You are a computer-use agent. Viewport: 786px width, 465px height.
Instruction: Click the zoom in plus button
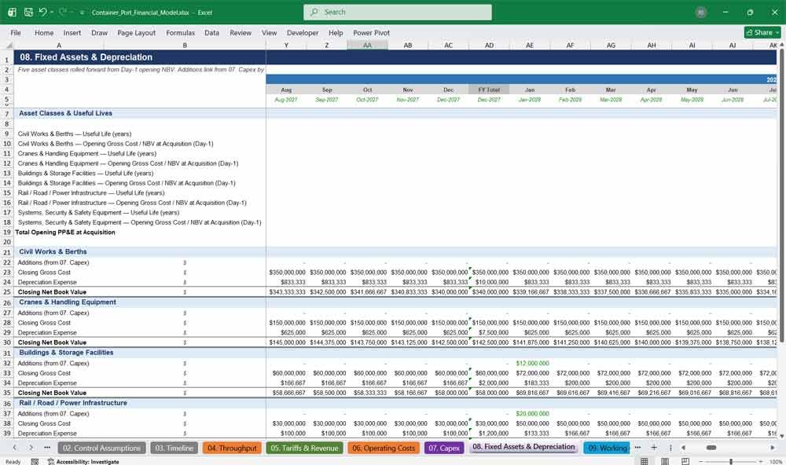762,462
